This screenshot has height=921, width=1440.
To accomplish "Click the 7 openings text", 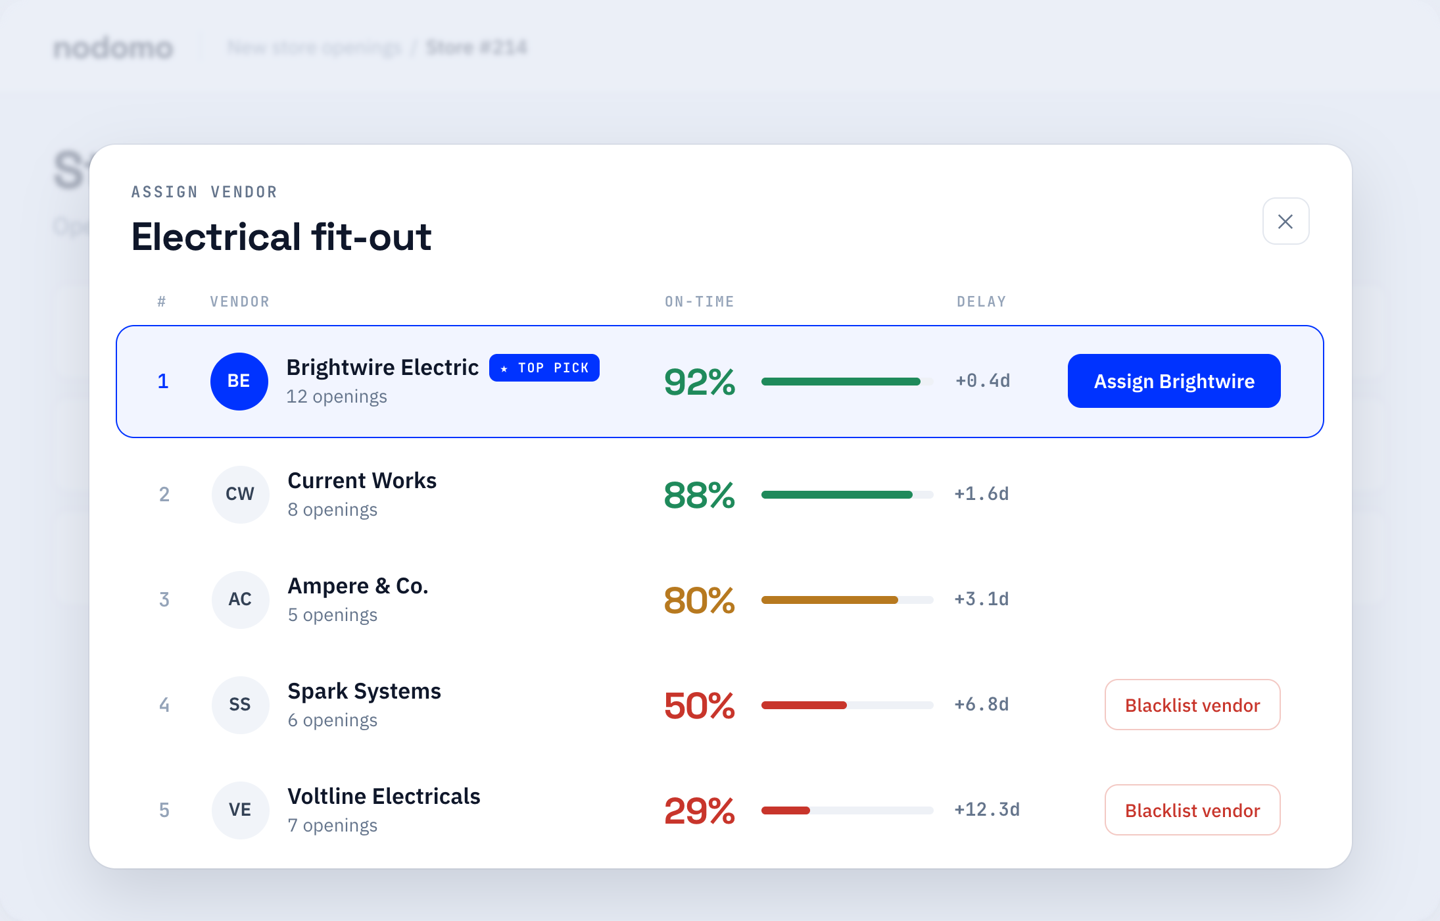I will 333,826.
